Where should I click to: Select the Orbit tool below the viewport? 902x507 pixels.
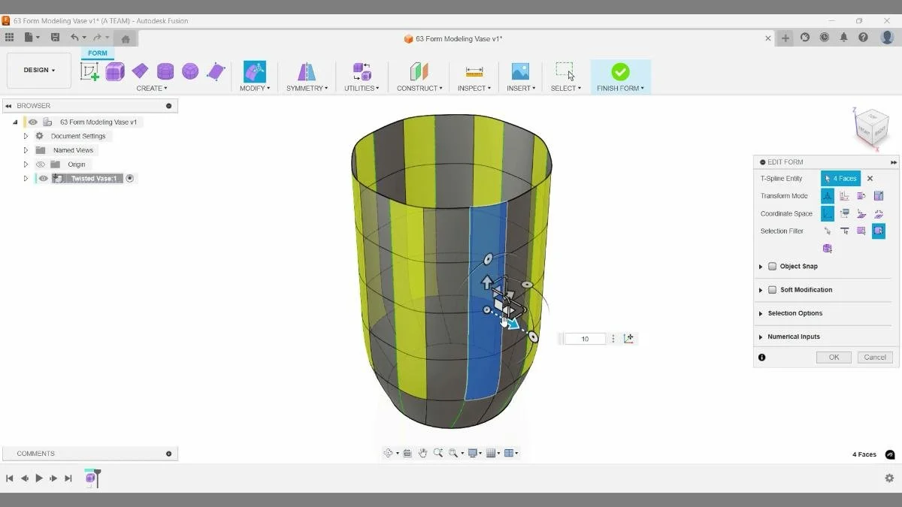click(x=389, y=452)
